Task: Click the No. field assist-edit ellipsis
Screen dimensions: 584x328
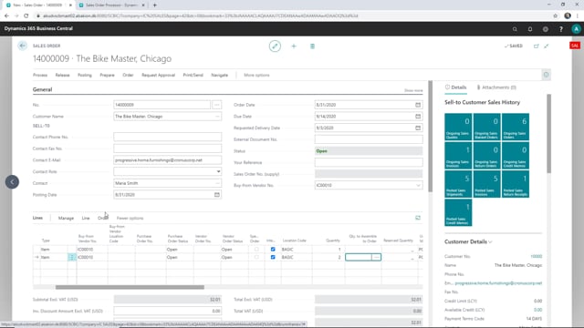Action: (217, 105)
